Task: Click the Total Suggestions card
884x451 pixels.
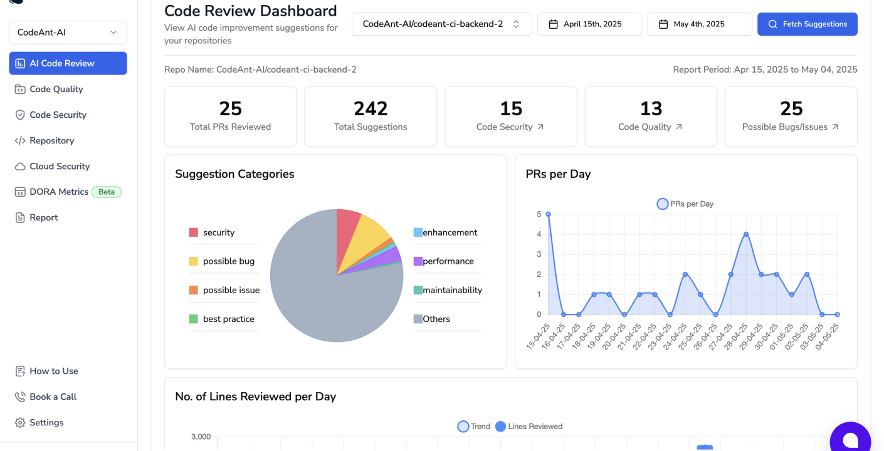Action: (x=371, y=117)
